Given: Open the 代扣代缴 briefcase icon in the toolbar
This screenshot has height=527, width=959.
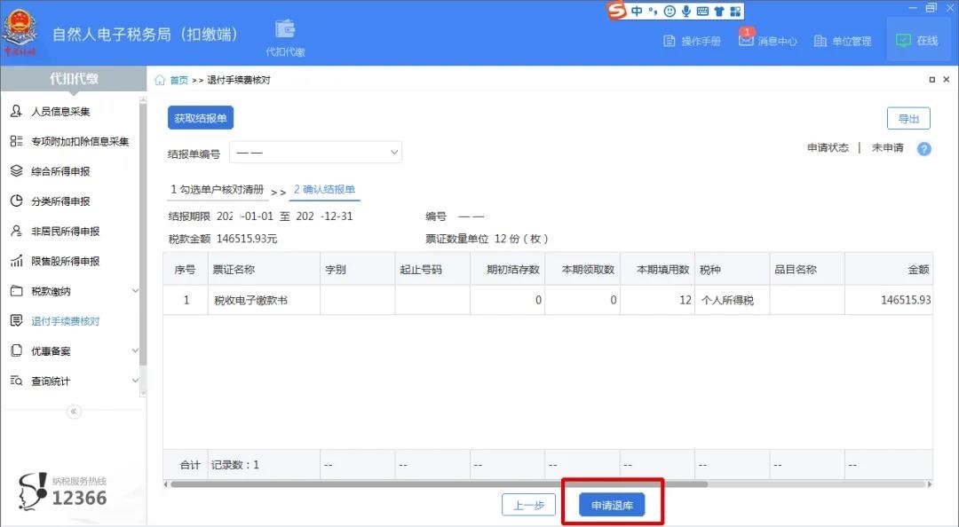Looking at the screenshot, I should (284, 28).
